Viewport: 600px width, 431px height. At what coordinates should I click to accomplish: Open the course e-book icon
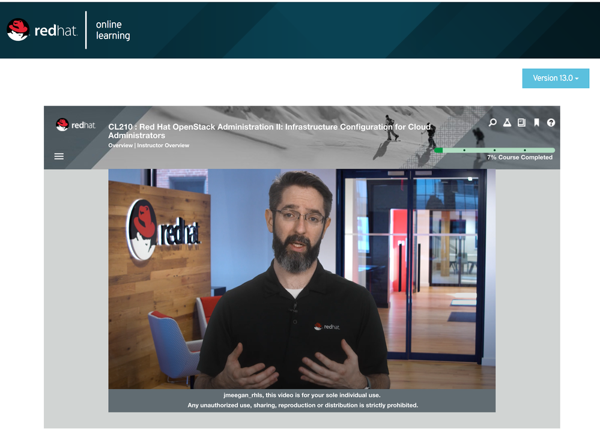pyautogui.click(x=521, y=122)
